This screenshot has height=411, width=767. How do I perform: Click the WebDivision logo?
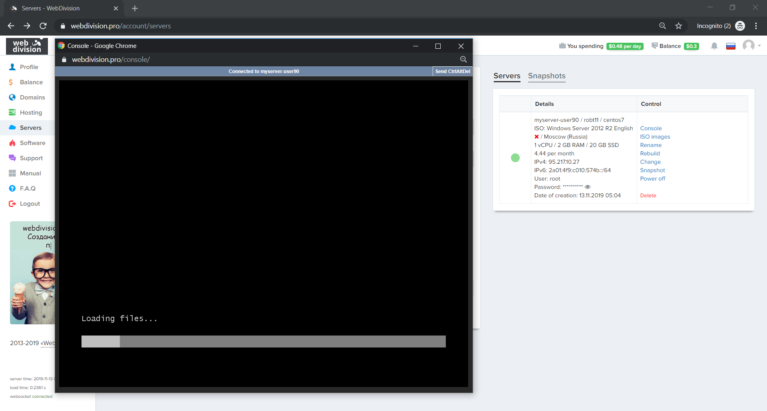[x=27, y=46]
